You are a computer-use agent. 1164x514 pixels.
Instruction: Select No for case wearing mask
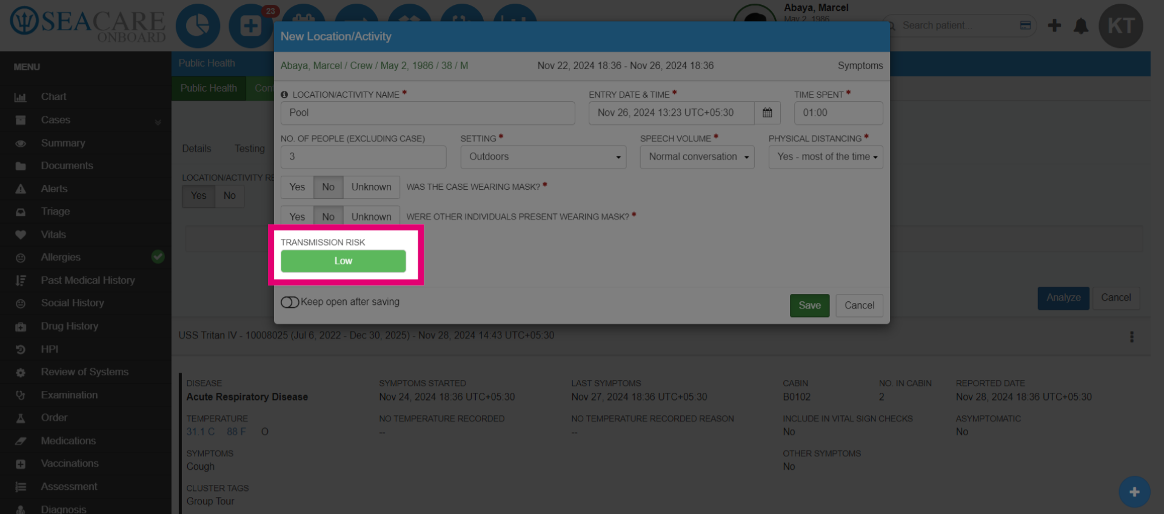tap(328, 187)
